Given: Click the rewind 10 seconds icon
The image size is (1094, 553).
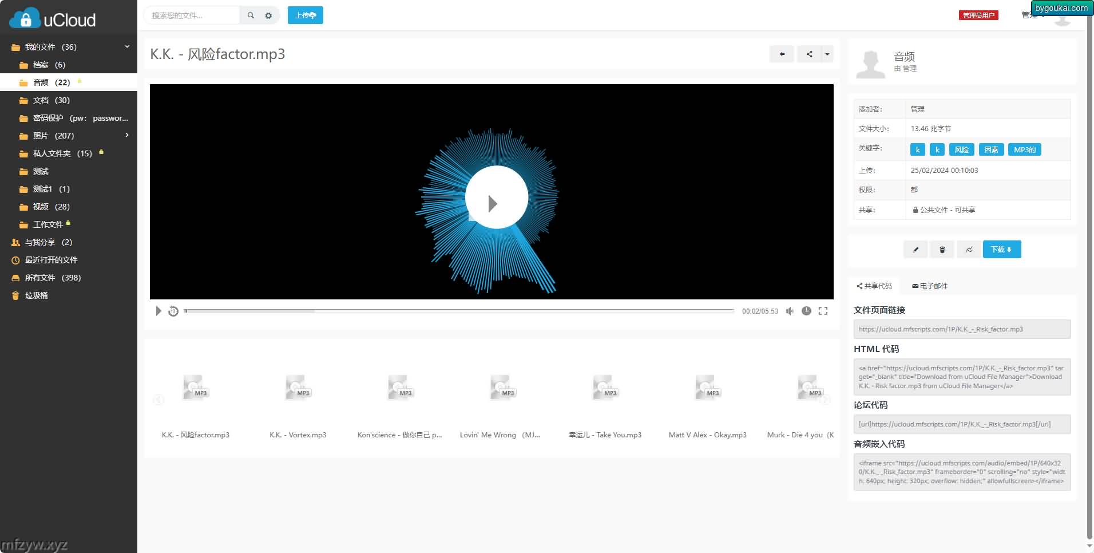Looking at the screenshot, I should coord(173,311).
